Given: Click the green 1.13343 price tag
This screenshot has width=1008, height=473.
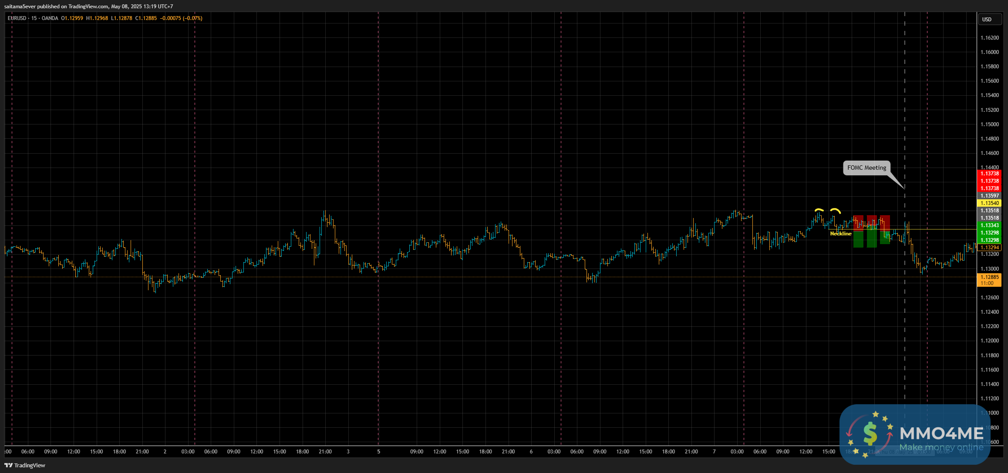Looking at the screenshot, I should point(989,225).
